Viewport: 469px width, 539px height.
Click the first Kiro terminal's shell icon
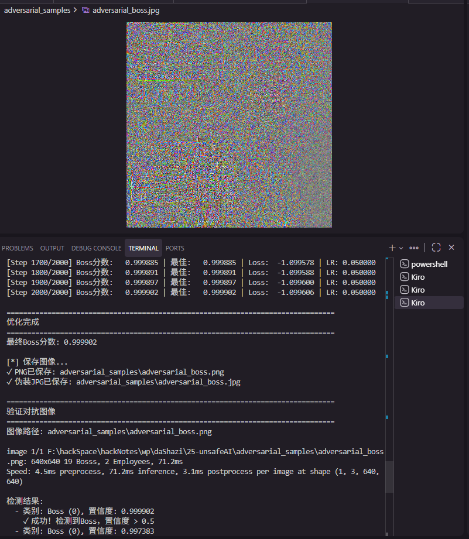[x=403, y=277]
